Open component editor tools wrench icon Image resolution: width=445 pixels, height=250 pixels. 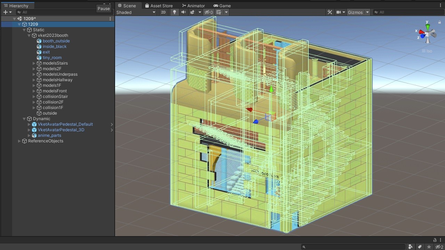(x=330, y=12)
